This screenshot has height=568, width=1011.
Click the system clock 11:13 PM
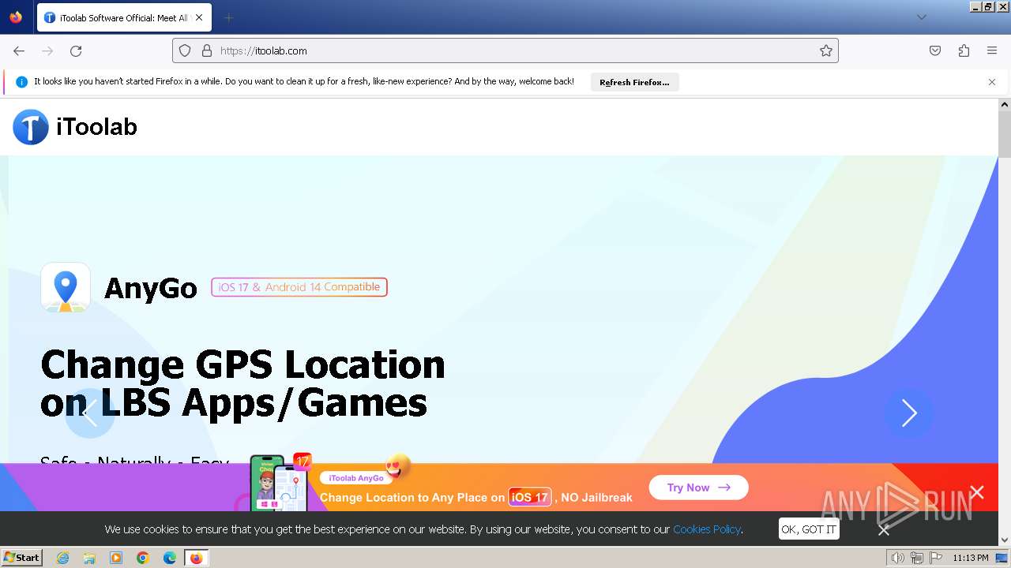[971, 558]
